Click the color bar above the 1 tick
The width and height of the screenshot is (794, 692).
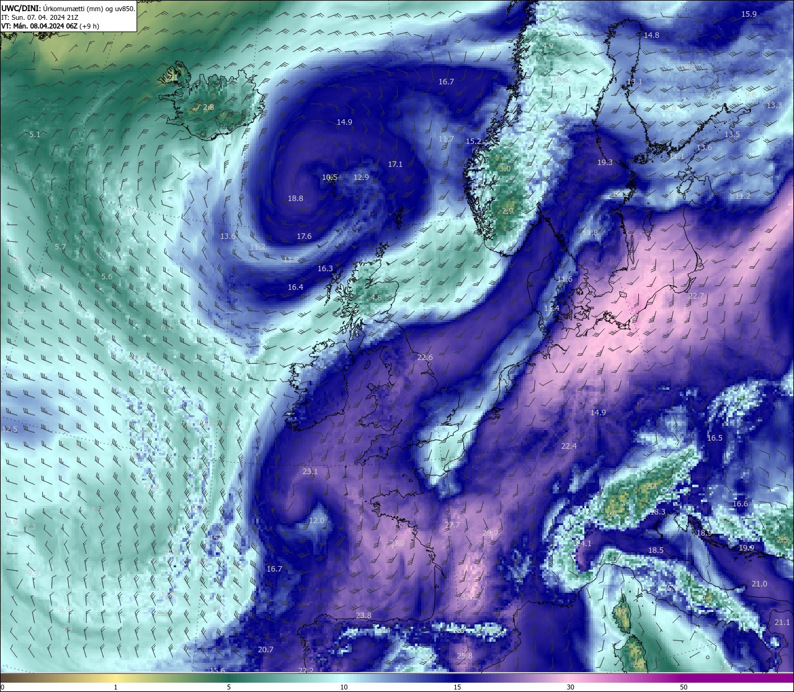coord(115,678)
